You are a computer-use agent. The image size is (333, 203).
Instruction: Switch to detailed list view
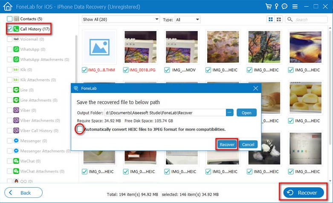pos(278,20)
